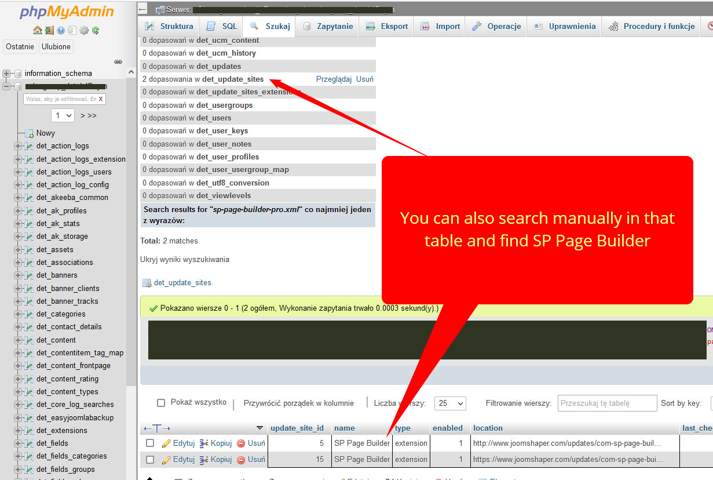Click the Kopiuj icon for row 5
Viewport: 713px width, 480px height.
204,443
